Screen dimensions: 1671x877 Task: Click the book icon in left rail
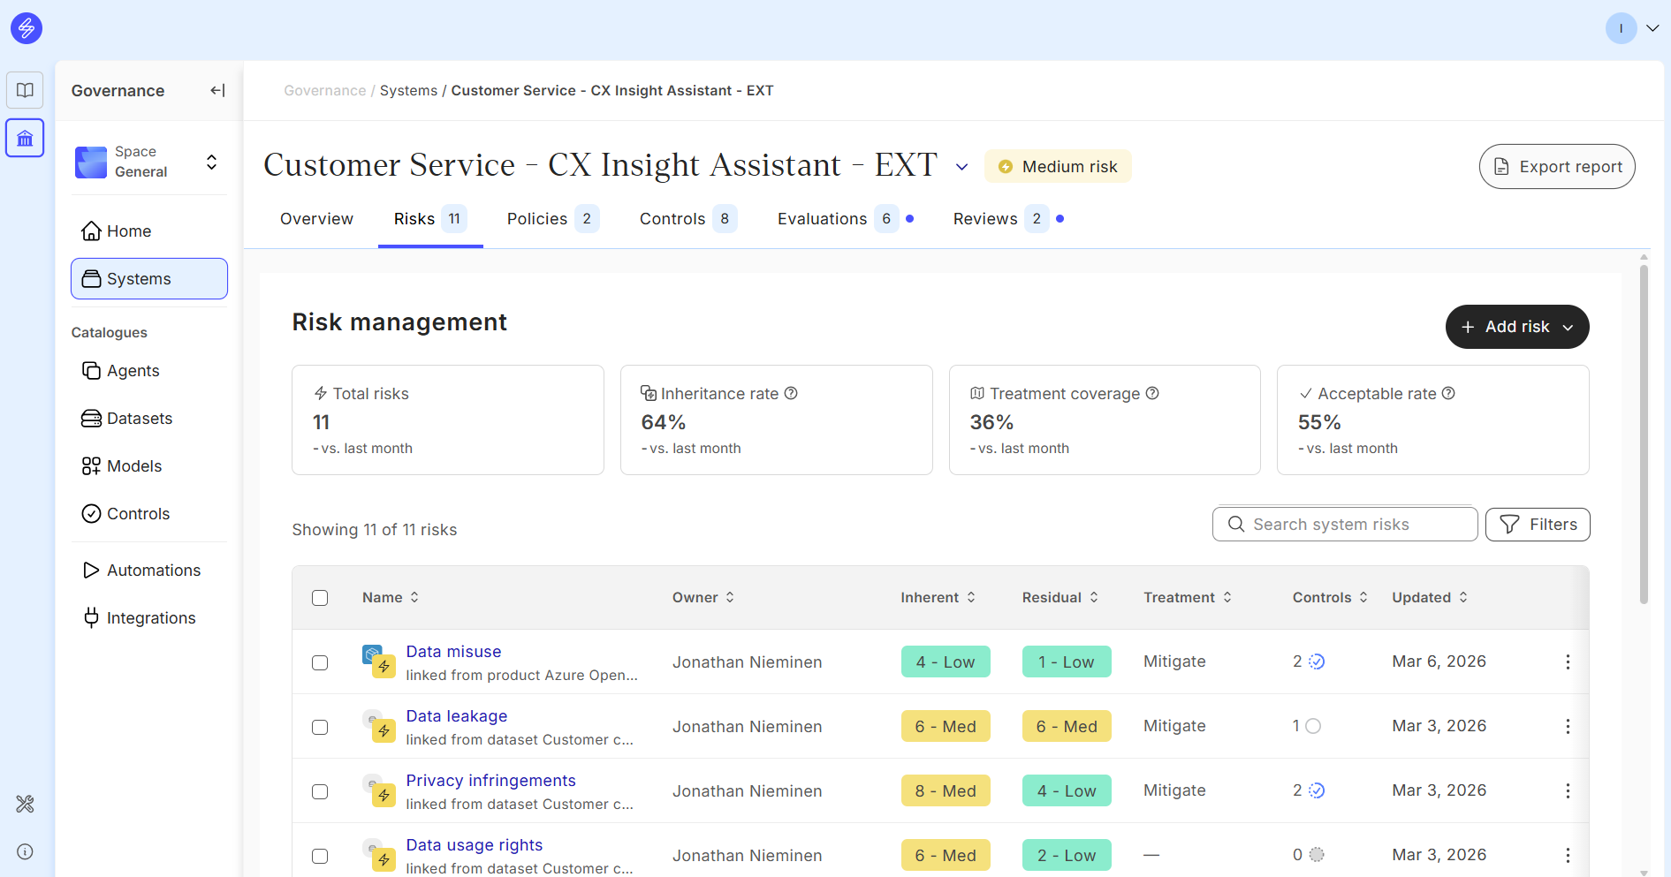click(x=25, y=90)
